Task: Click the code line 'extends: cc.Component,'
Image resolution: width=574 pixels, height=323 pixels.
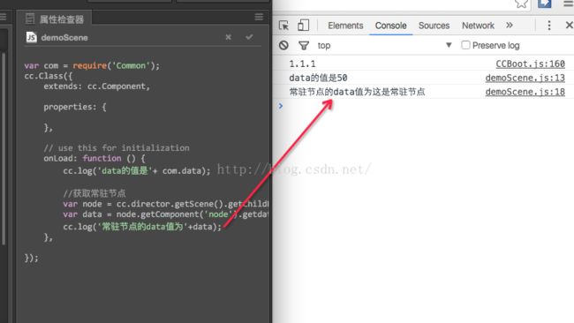Action: (x=96, y=86)
